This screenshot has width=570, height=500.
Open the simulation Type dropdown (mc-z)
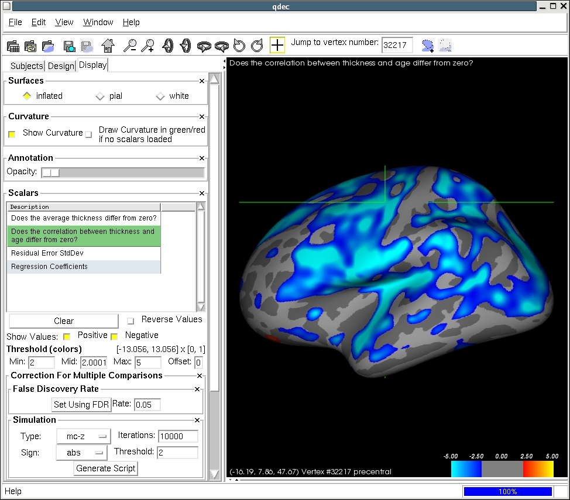click(83, 436)
